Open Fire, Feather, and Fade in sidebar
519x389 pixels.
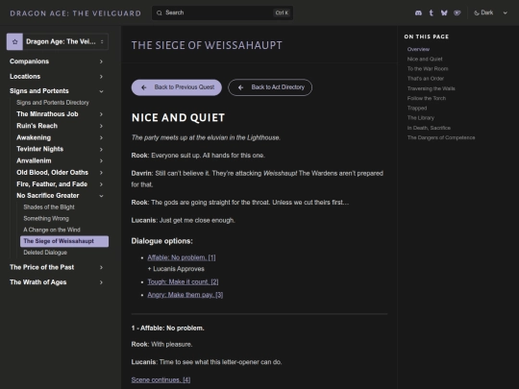[x=52, y=183]
